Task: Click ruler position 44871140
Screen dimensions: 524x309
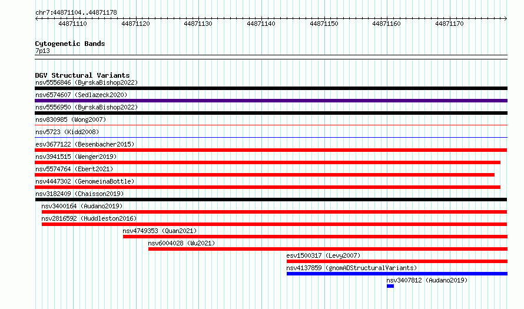Action: click(x=261, y=24)
